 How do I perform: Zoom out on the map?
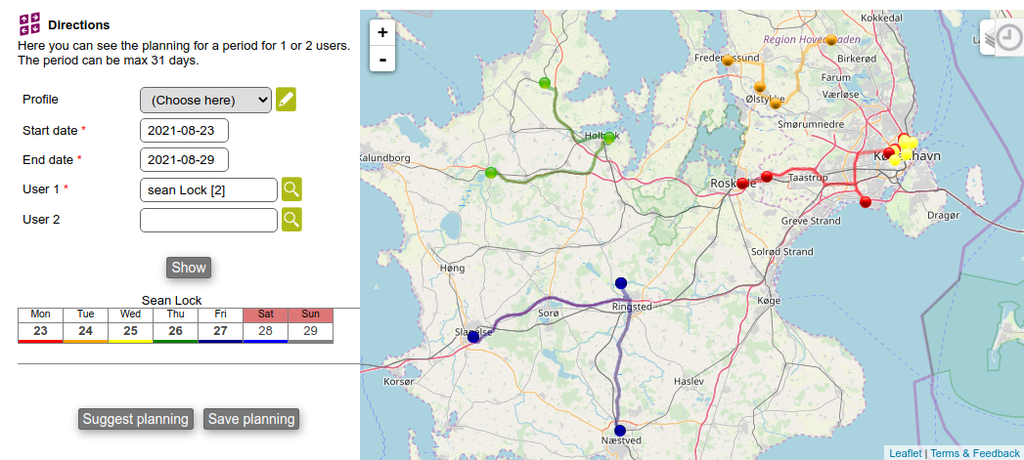point(382,59)
